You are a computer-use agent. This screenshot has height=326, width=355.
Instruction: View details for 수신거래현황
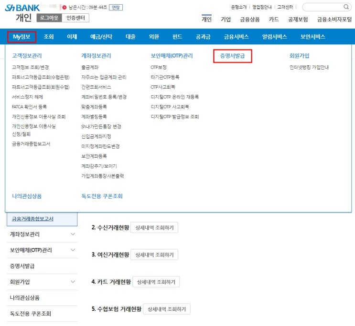(154, 228)
